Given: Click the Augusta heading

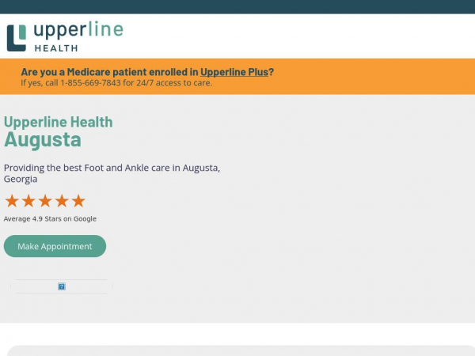Looking at the screenshot, I should [43, 140].
